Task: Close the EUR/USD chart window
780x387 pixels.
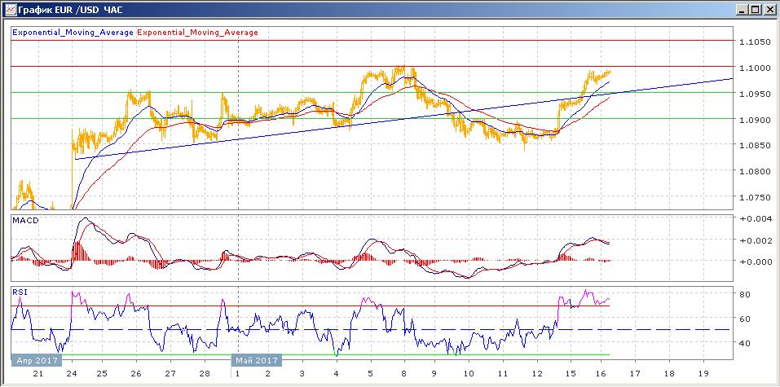Action: [x=769, y=10]
